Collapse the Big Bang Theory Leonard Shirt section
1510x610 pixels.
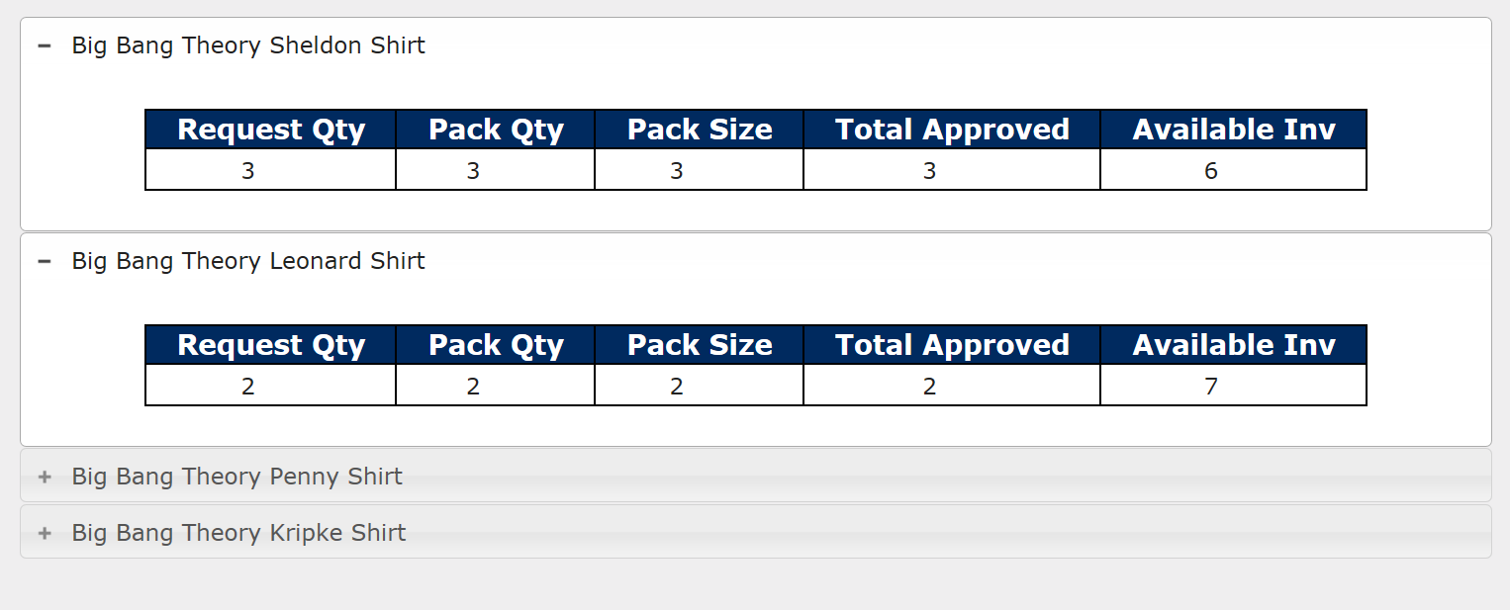point(44,260)
